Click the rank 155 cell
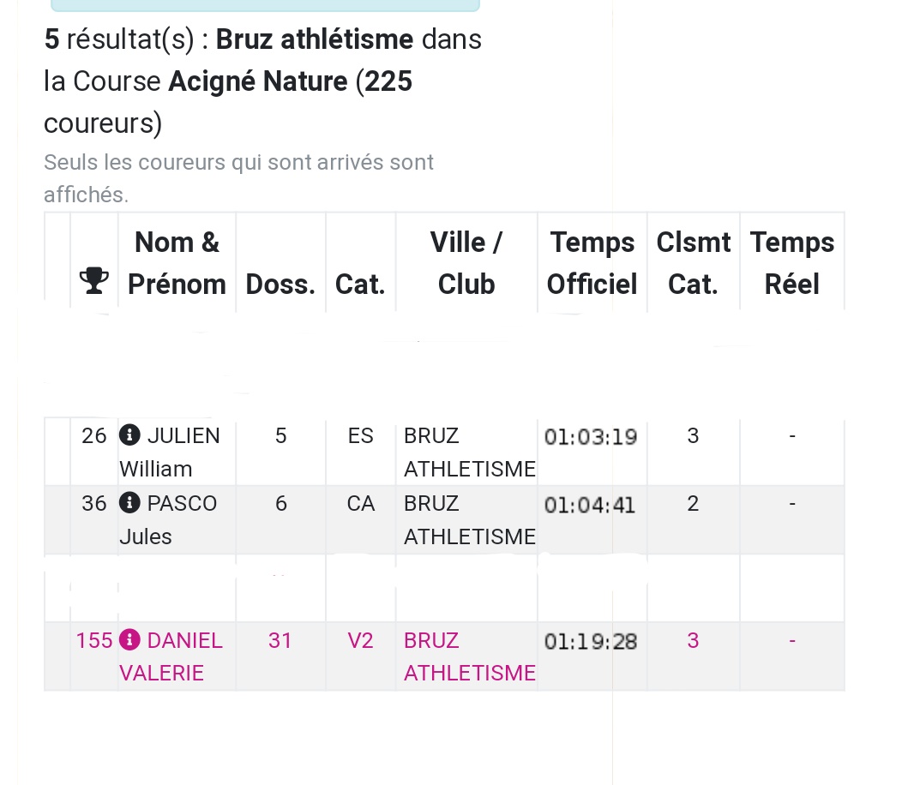920x785 pixels. 94,640
